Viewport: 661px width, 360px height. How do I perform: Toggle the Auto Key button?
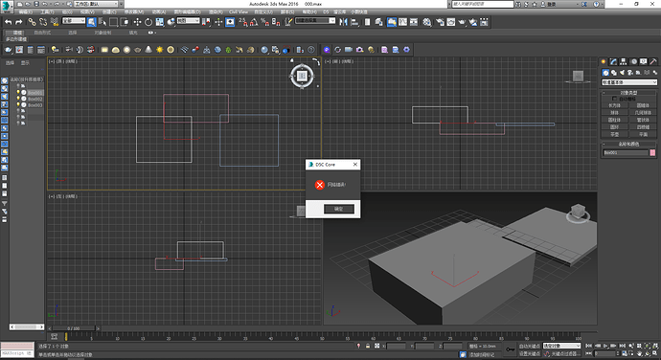coord(529,346)
